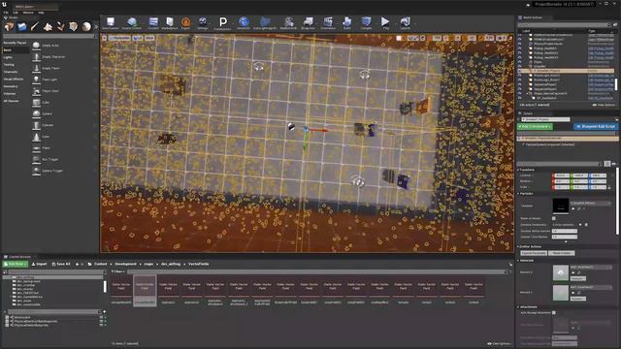Open the viewport options arrow menu
This screenshot has width=621, height=349.
point(105,38)
